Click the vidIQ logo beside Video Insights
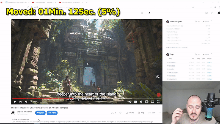Viewport: 220px width, 124px height. [167, 22]
